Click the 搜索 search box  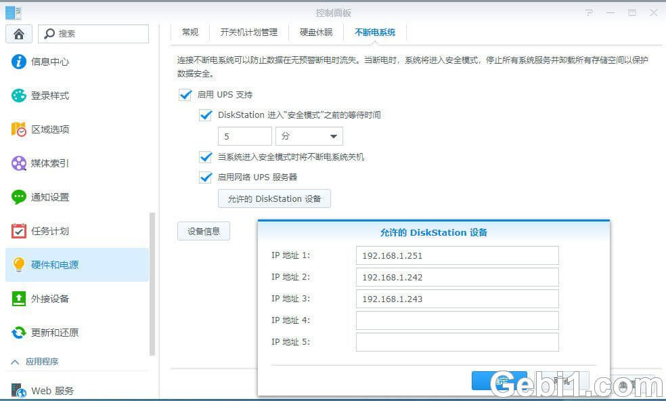93,34
